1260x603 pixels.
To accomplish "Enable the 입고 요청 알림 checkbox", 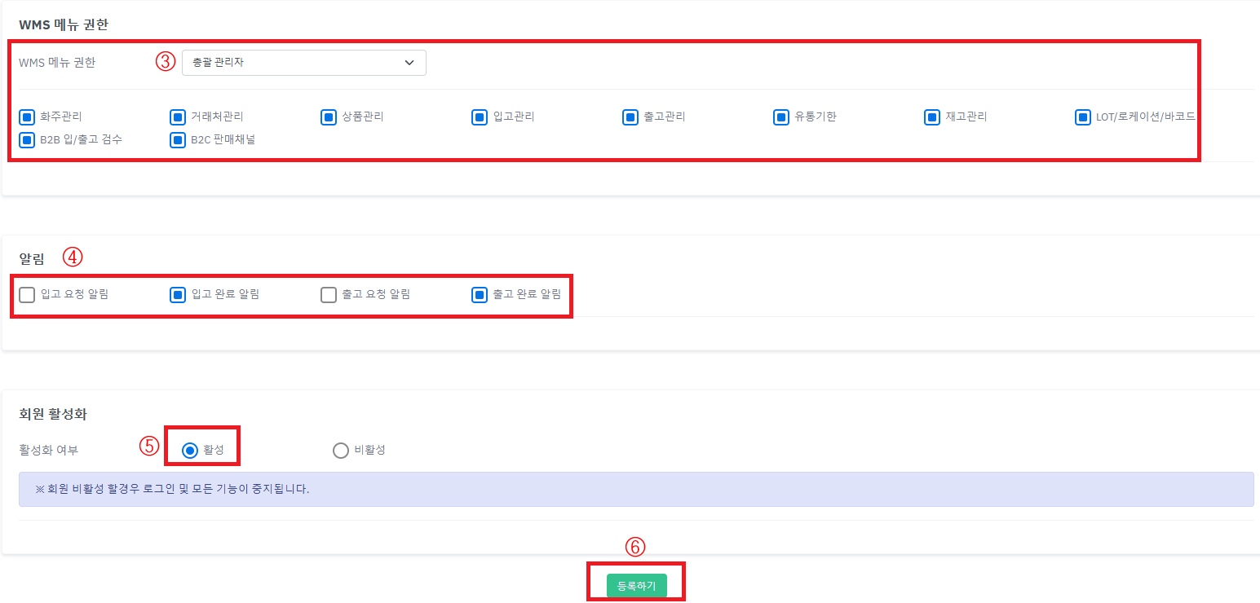I will pyautogui.click(x=27, y=295).
